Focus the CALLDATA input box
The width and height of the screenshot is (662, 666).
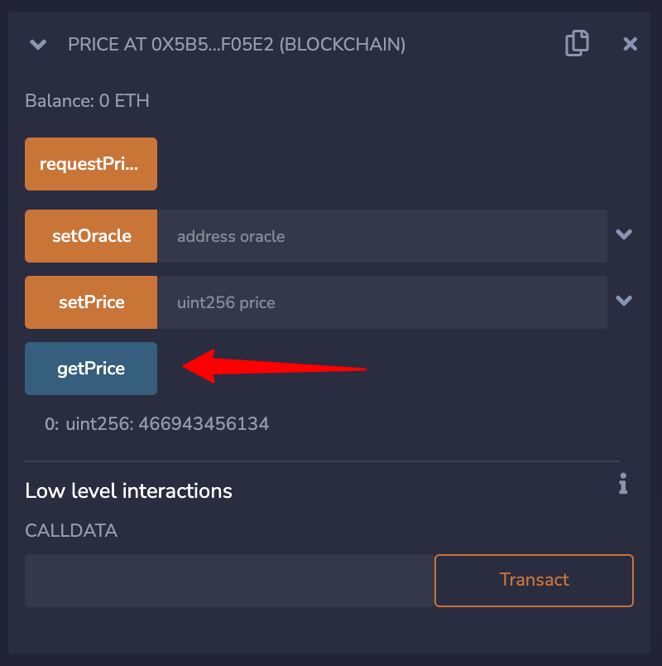(x=229, y=580)
